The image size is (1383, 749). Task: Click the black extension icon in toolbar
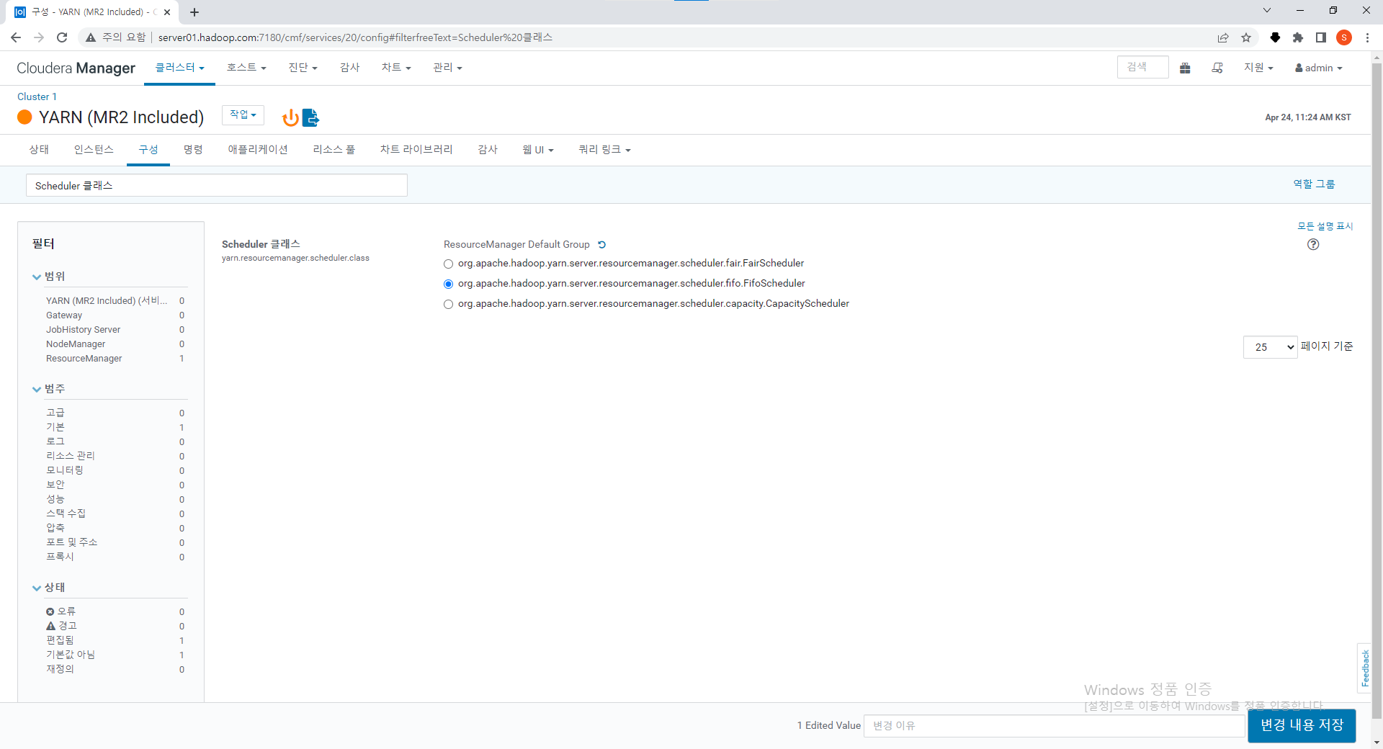pos(1275,37)
